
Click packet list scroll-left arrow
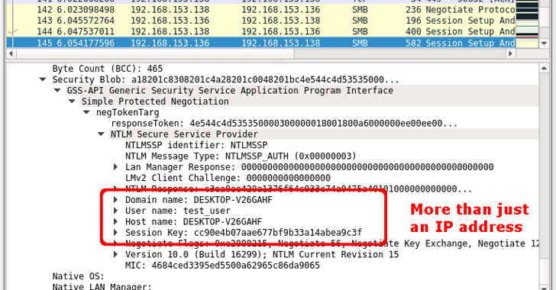coord(11,53)
